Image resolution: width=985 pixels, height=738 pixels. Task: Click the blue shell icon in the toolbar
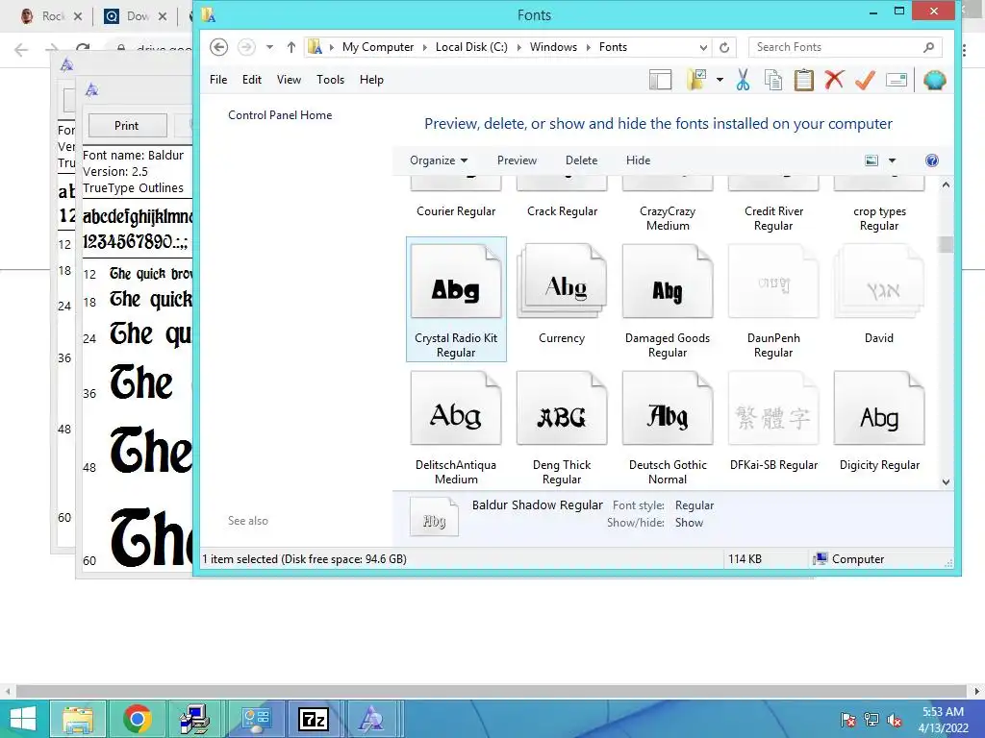[x=935, y=81]
